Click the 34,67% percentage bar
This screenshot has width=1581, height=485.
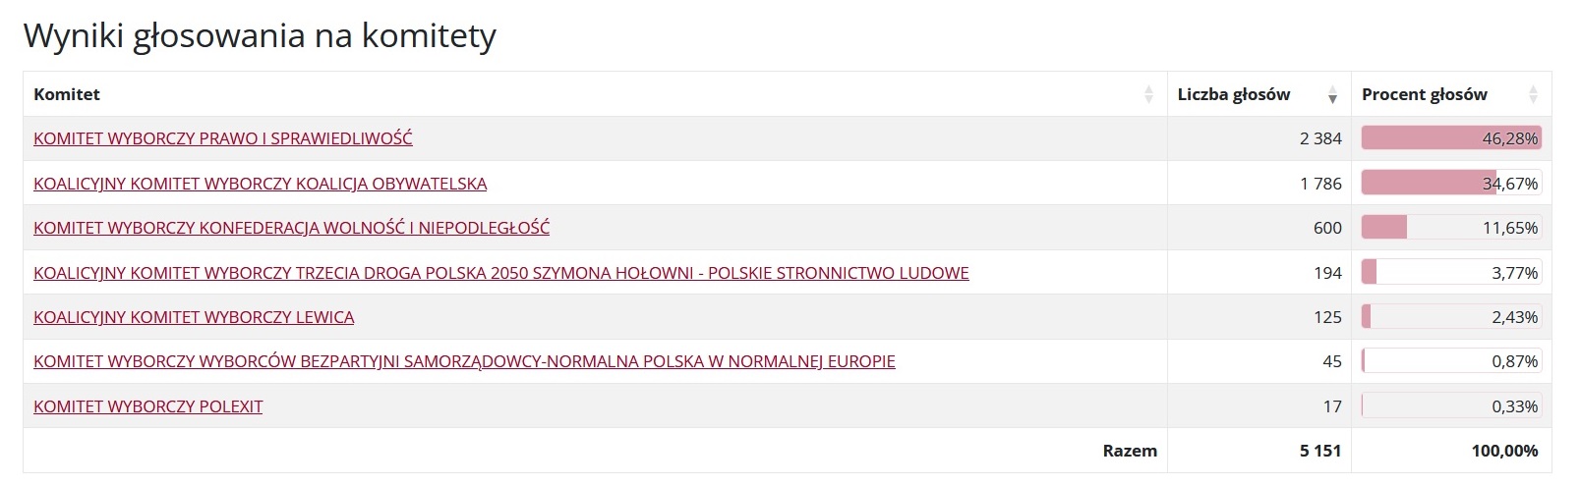click(x=1451, y=184)
